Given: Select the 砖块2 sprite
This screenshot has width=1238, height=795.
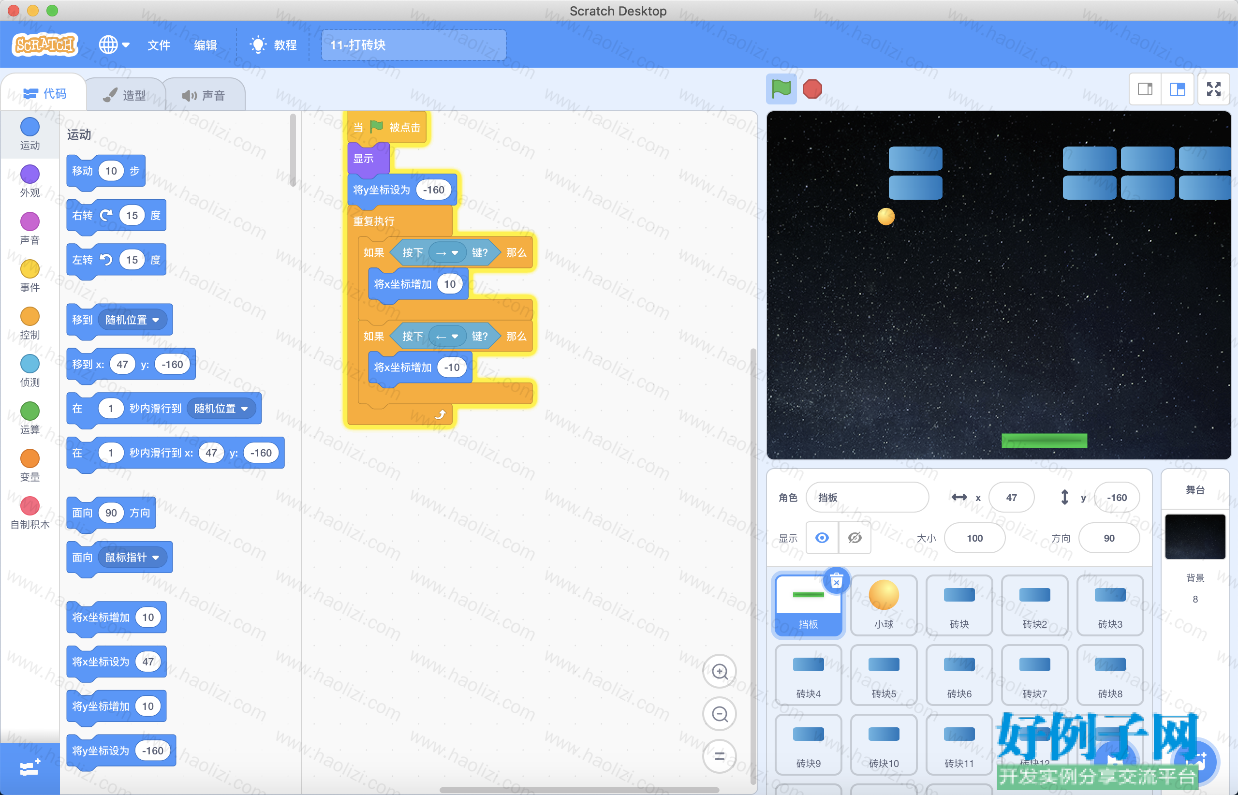Looking at the screenshot, I should click(x=1034, y=605).
